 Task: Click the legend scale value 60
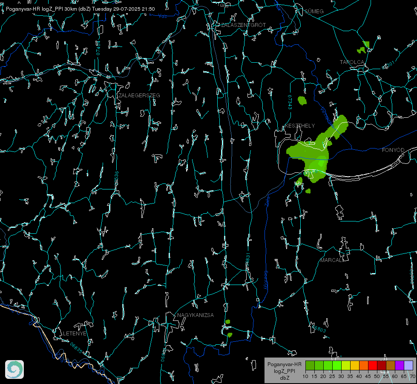[x=395, y=377]
